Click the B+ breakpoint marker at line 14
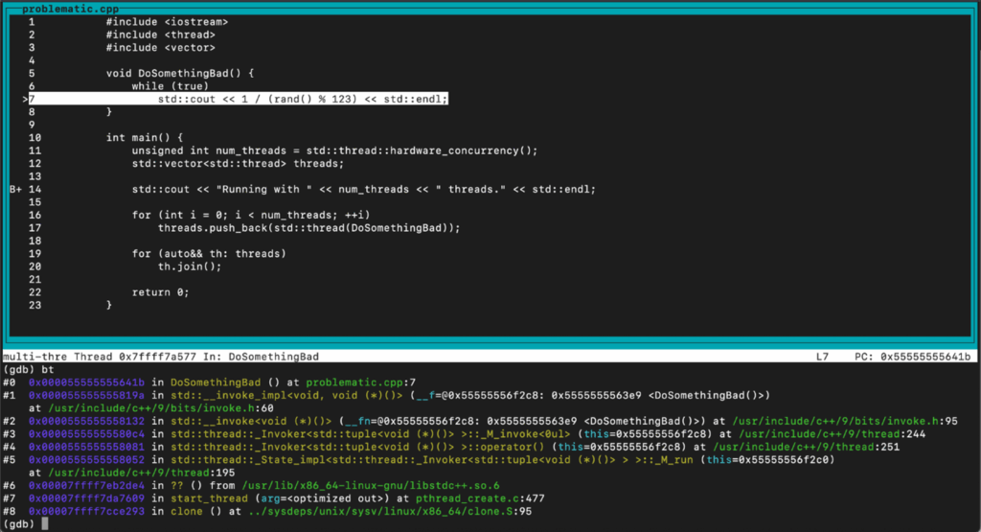 tap(15, 189)
